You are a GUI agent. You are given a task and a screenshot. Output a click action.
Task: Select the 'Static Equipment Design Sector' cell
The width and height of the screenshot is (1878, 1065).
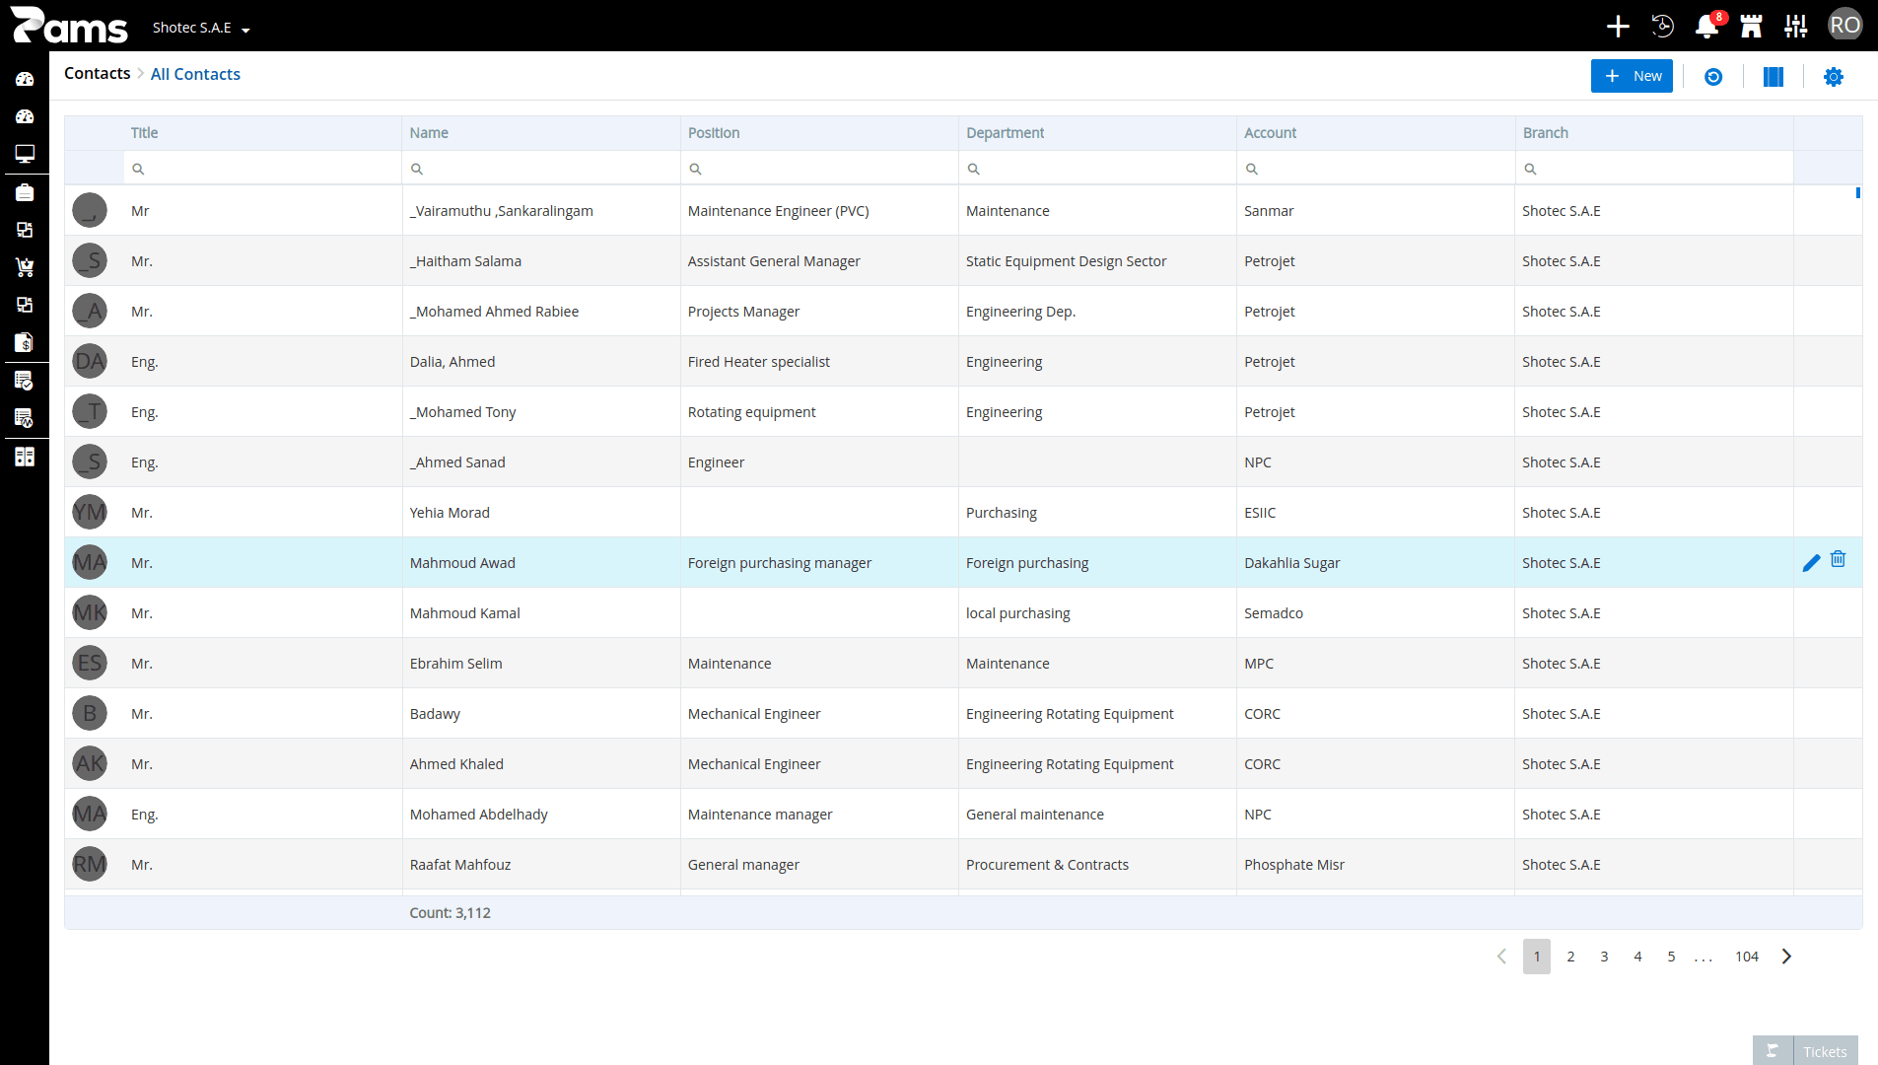pos(1097,261)
